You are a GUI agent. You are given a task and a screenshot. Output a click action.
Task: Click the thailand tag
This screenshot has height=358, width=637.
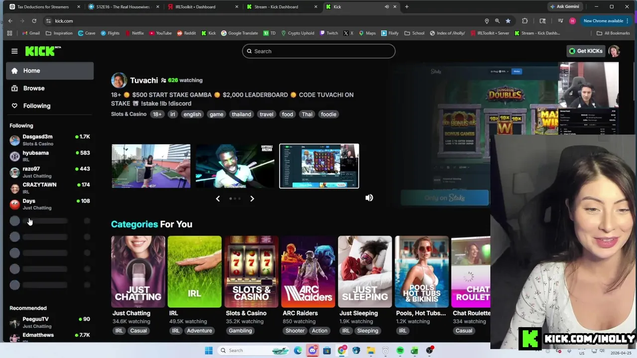(x=241, y=114)
